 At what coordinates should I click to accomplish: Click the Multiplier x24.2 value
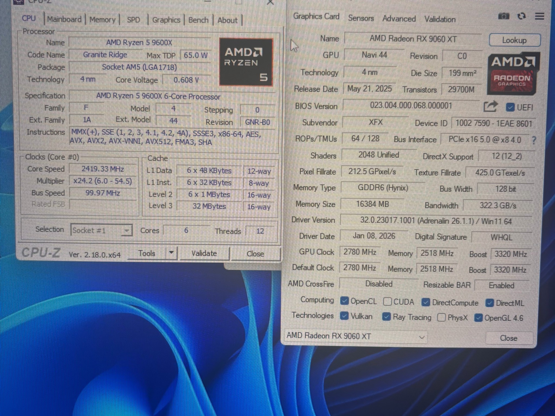pyautogui.click(x=103, y=181)
